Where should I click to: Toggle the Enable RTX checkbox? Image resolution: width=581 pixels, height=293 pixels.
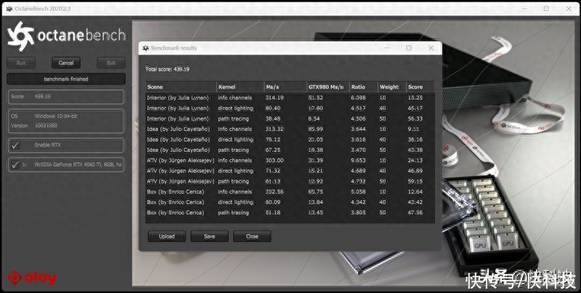click(15, 145)
